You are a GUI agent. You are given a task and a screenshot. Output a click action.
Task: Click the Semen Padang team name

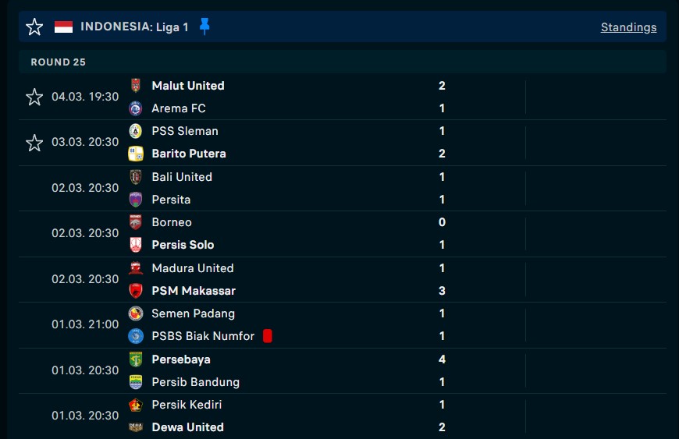[x=193, y=313]
